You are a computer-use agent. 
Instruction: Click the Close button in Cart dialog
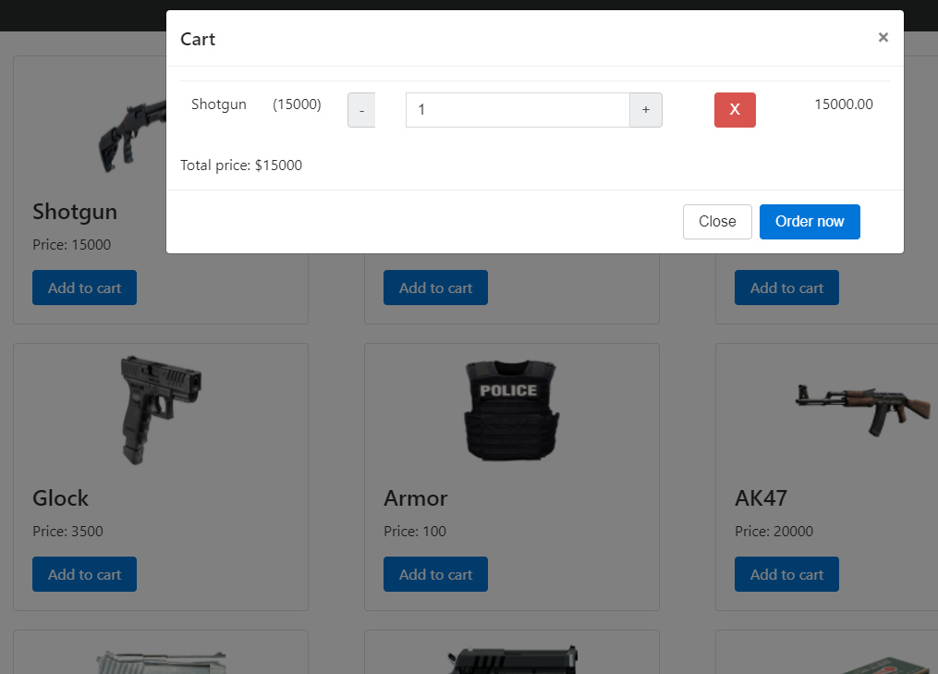717,222
